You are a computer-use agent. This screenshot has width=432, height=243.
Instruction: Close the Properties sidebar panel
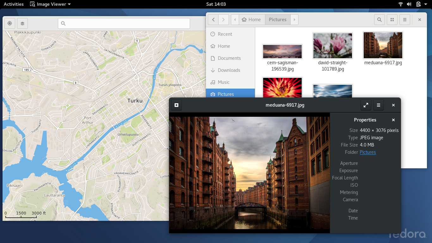point(393,120)
